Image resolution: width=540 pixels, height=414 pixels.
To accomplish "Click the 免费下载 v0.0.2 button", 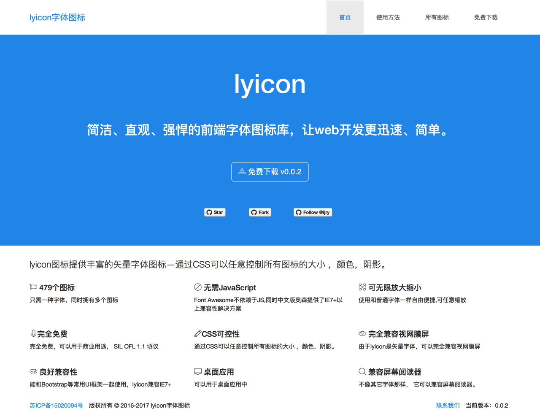I will pos(270,172).
